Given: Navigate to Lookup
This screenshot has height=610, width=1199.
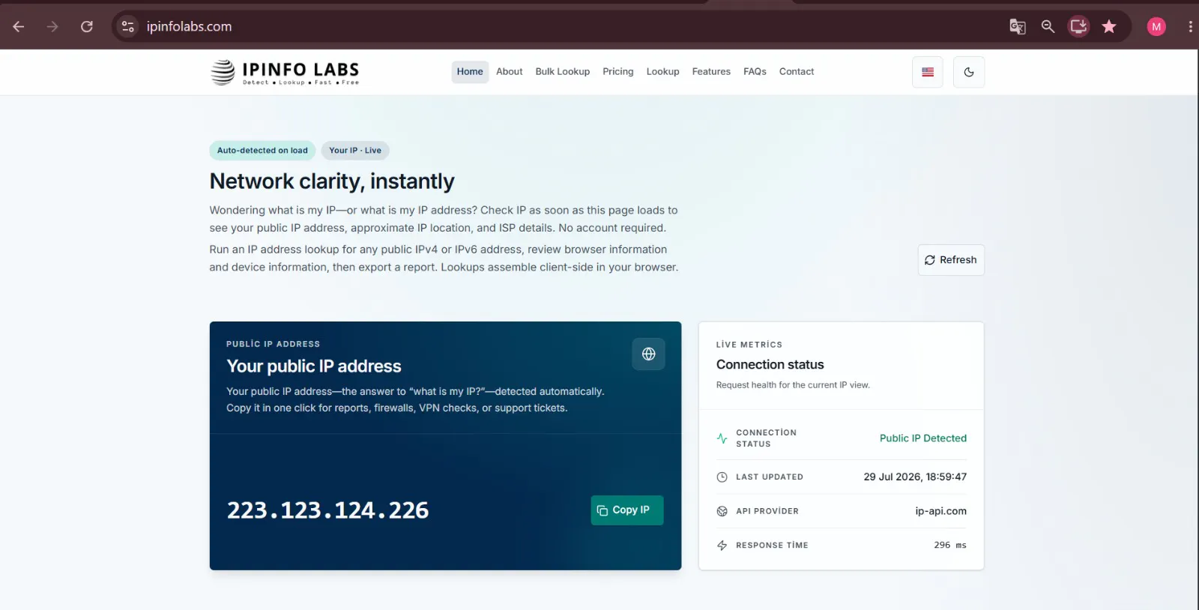Looking at the screenshot, I should (x=663, y=72).
